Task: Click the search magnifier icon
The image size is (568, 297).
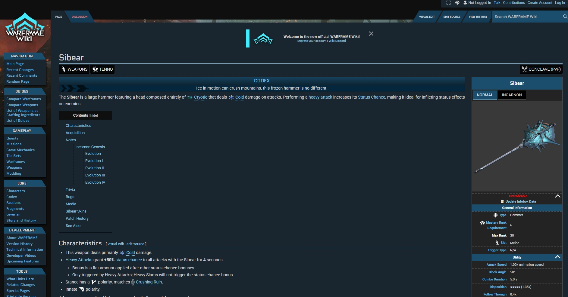Action: coord(565,17)
